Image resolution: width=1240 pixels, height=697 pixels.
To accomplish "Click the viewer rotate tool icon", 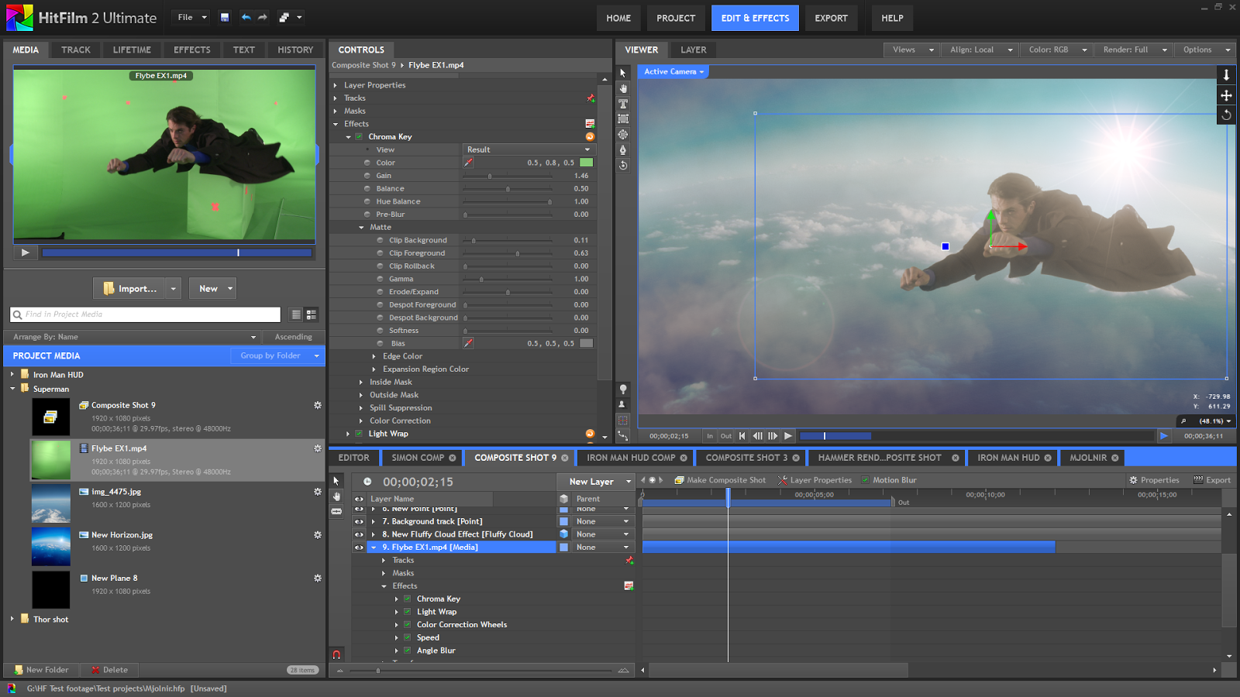I will pyautogui.click(x=1226, y=115).
